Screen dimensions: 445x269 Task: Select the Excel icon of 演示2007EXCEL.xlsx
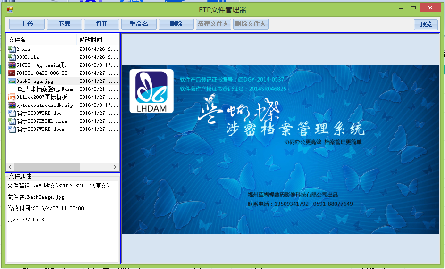(x=12, y=121)
